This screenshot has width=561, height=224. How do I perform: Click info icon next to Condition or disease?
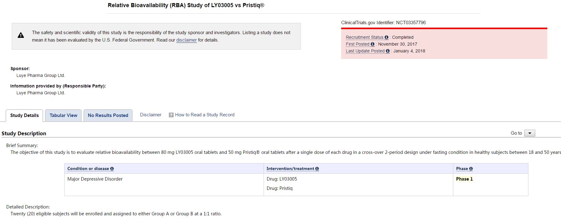[112, 169]
